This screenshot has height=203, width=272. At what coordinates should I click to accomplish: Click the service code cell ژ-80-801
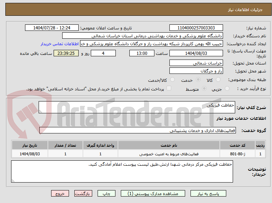click(x=237, y=154)
